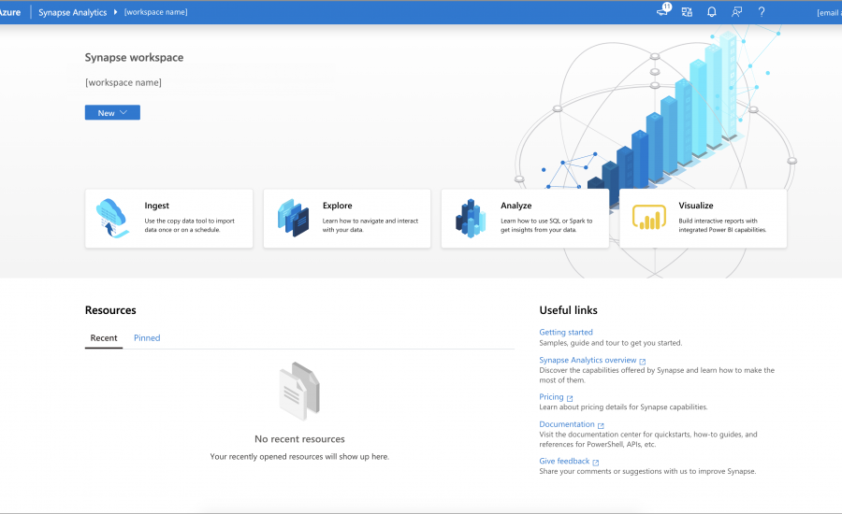Open Synapse Analytics overview link
This screenshot has width=842, height=514.
588,360
